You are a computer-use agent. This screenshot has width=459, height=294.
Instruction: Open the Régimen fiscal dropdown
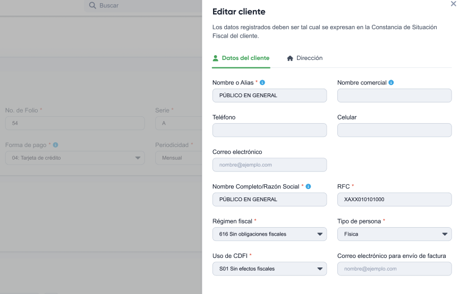pos(269,234)
